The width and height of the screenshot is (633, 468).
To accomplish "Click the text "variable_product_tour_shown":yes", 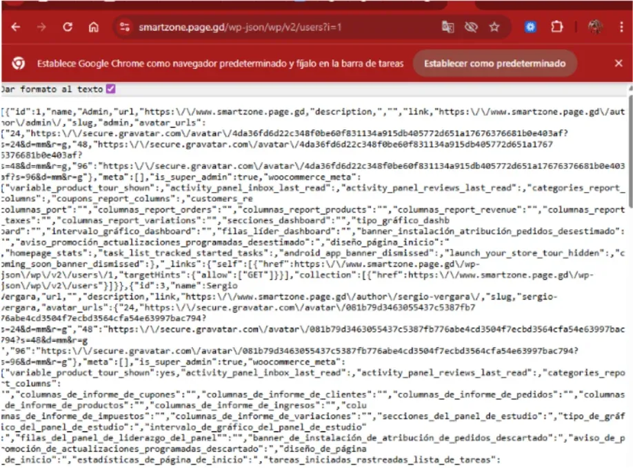I will [x=91, y=373].
